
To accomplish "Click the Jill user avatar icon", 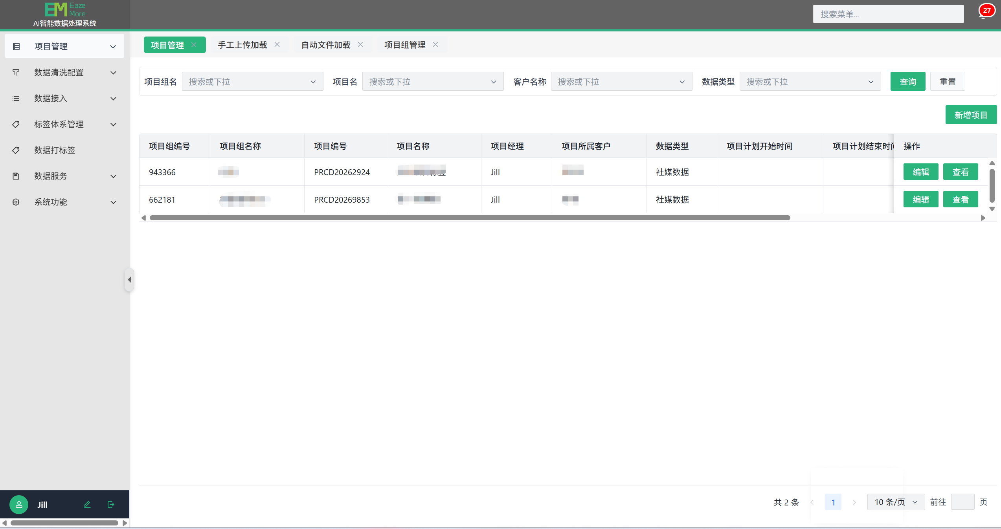I will (x=19, y=505).
